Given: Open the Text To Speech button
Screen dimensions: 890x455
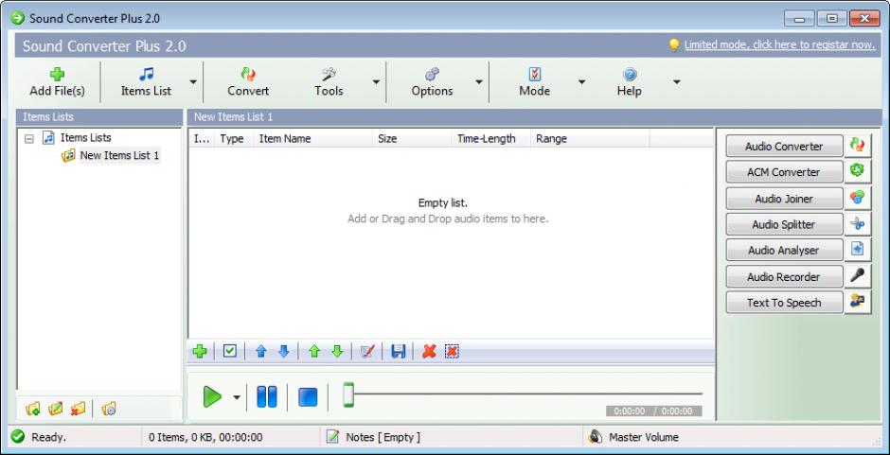Looking at the screenshot, I should tap(784, 303).
